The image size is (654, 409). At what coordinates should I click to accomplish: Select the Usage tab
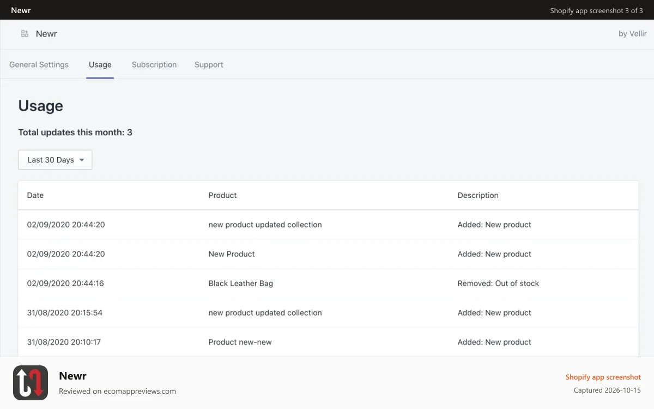click(x=100, y=64)
